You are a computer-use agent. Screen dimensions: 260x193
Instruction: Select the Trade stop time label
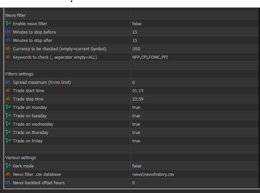click(28, 99)
